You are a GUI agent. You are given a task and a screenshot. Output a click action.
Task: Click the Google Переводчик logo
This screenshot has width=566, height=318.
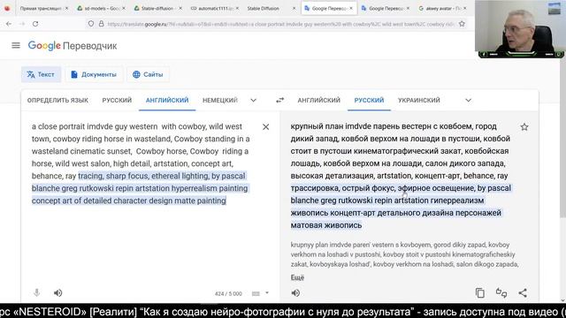[73, 46]
